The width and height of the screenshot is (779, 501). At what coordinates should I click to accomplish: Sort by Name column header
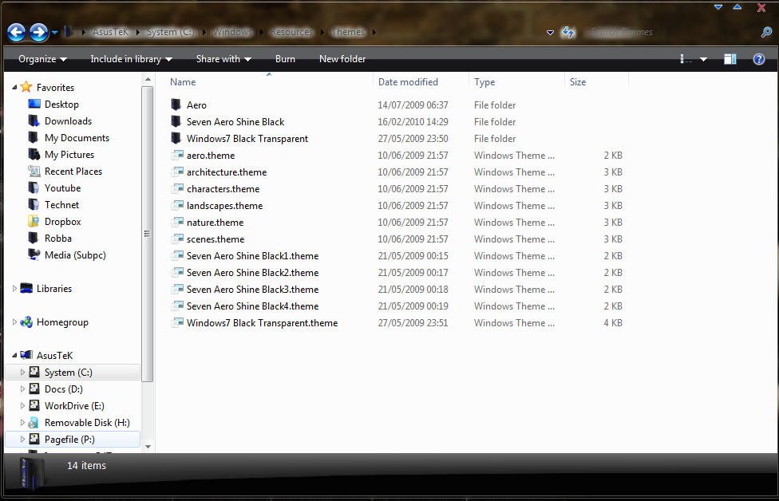(x=183, y=82)
